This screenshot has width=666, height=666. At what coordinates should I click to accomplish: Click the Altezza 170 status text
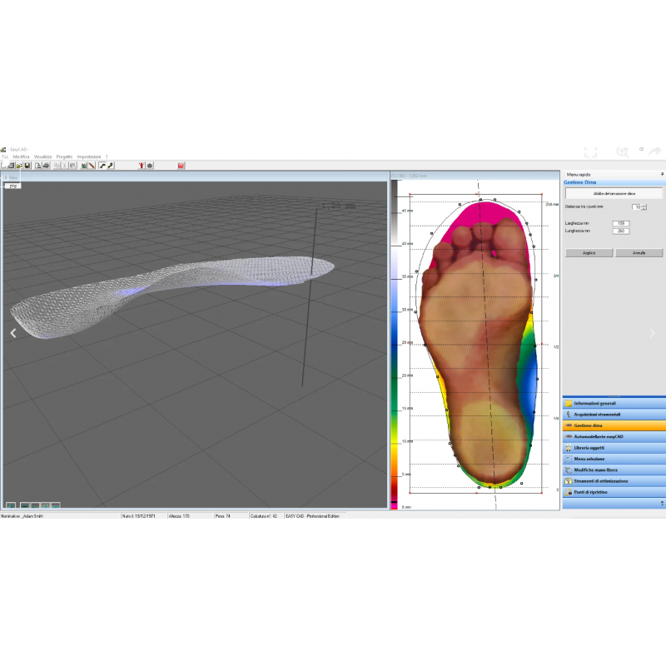(179, 516)
